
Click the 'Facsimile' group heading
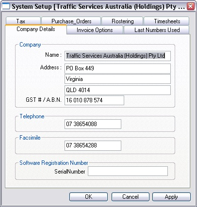[30, 138]
